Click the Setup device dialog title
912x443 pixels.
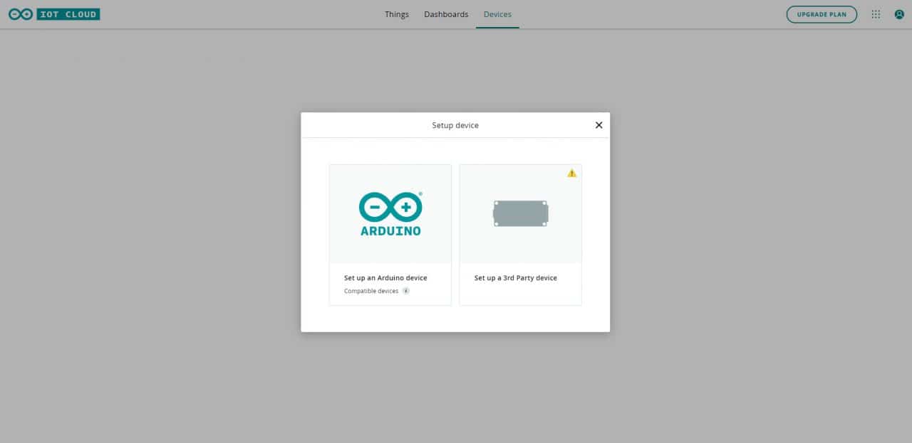pyautogui.click(x=455, y=125)
